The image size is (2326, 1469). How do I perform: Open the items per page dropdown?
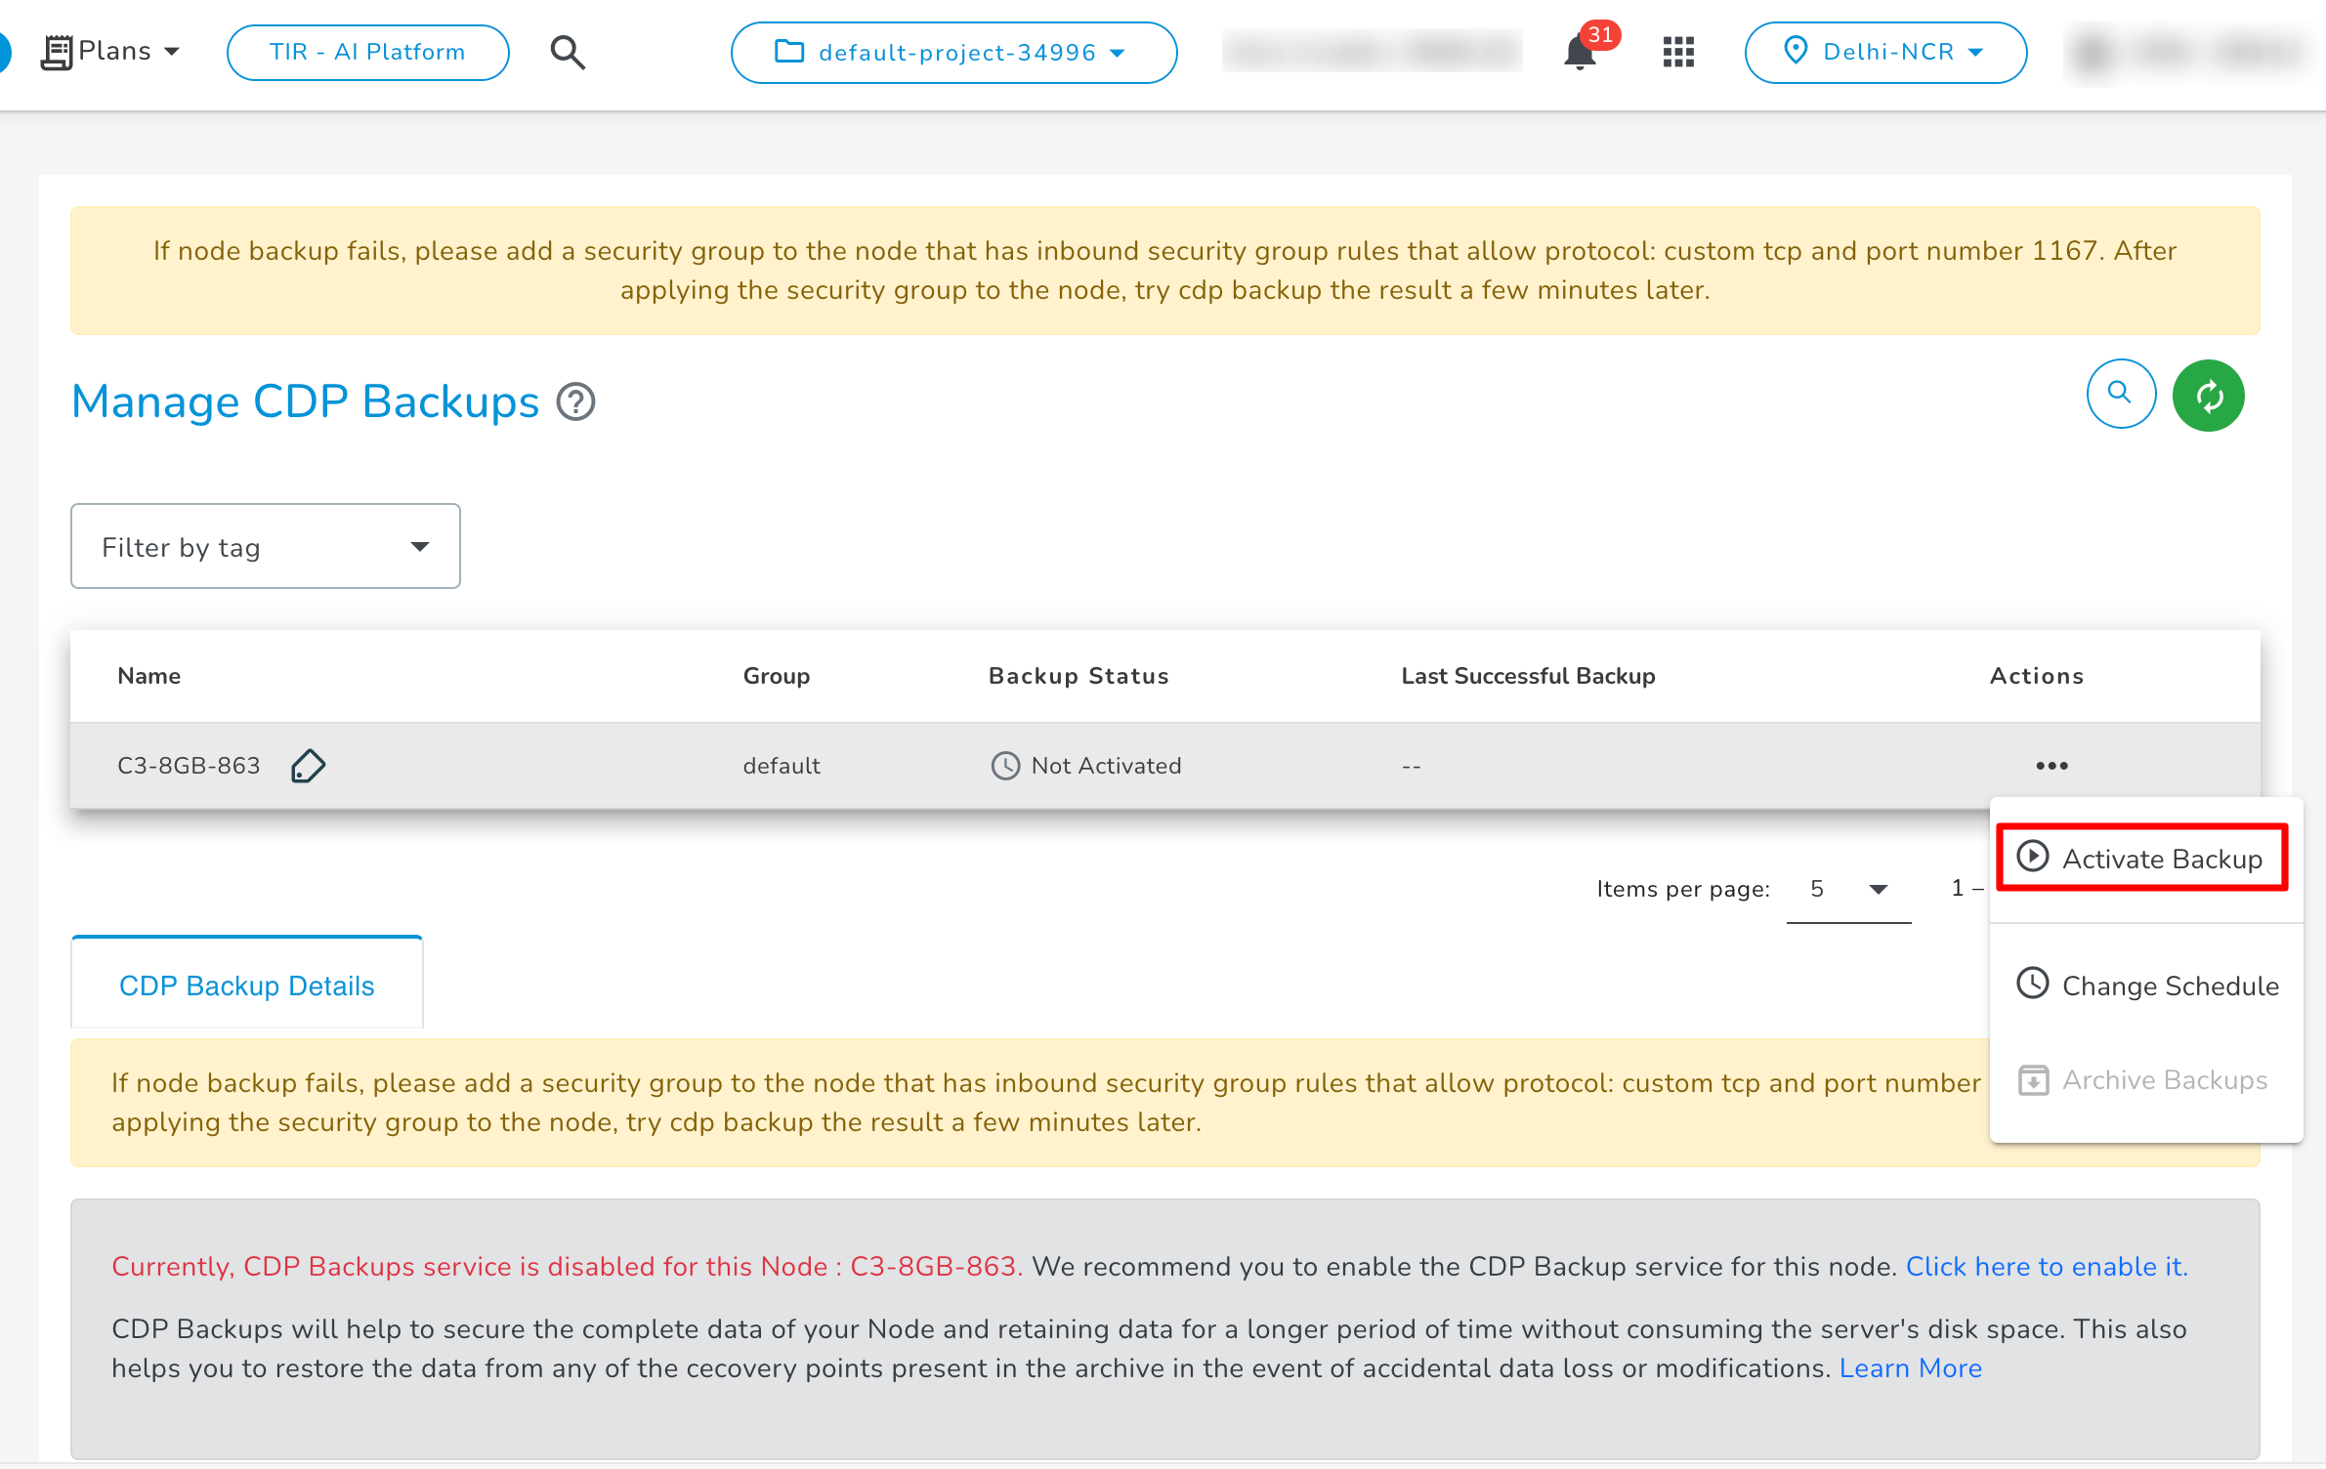[x=1848, y=889]
